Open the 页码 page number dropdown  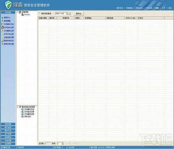(x=62, y=144)
